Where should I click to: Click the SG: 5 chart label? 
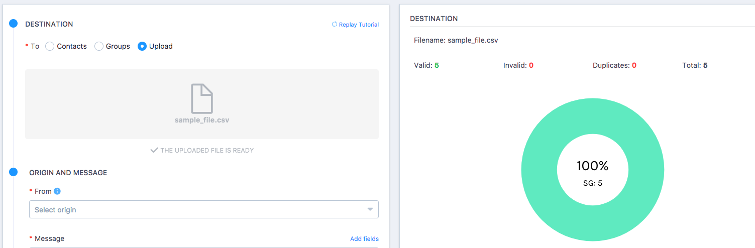click(x=593, y=183)
